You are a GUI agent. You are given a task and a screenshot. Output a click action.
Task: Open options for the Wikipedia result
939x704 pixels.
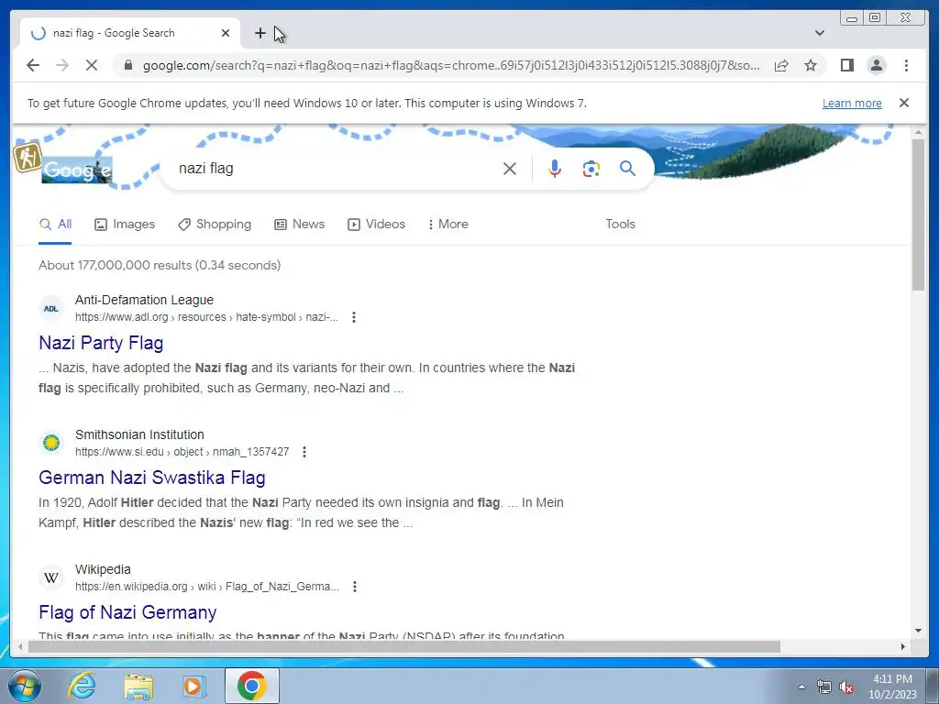(x=355, y=587)
